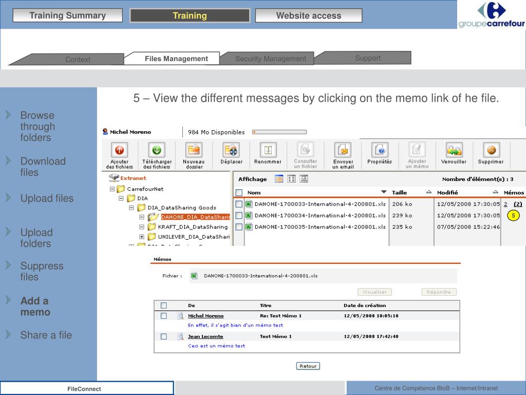Select the Déplacer move icon
The height and width of the screenshot is (395, 526).
pos(231,150)
